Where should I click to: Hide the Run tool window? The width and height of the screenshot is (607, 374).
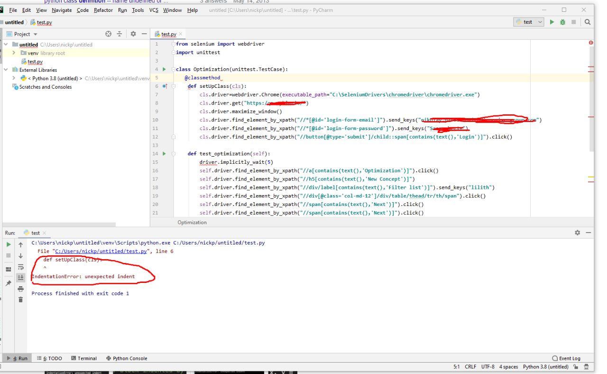click(589, 233)
